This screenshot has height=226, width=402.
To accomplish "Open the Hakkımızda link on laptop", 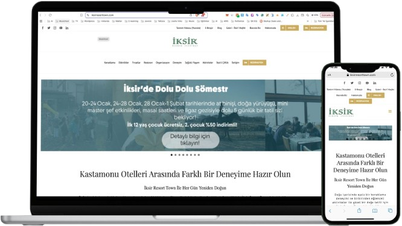I will 270,28.
